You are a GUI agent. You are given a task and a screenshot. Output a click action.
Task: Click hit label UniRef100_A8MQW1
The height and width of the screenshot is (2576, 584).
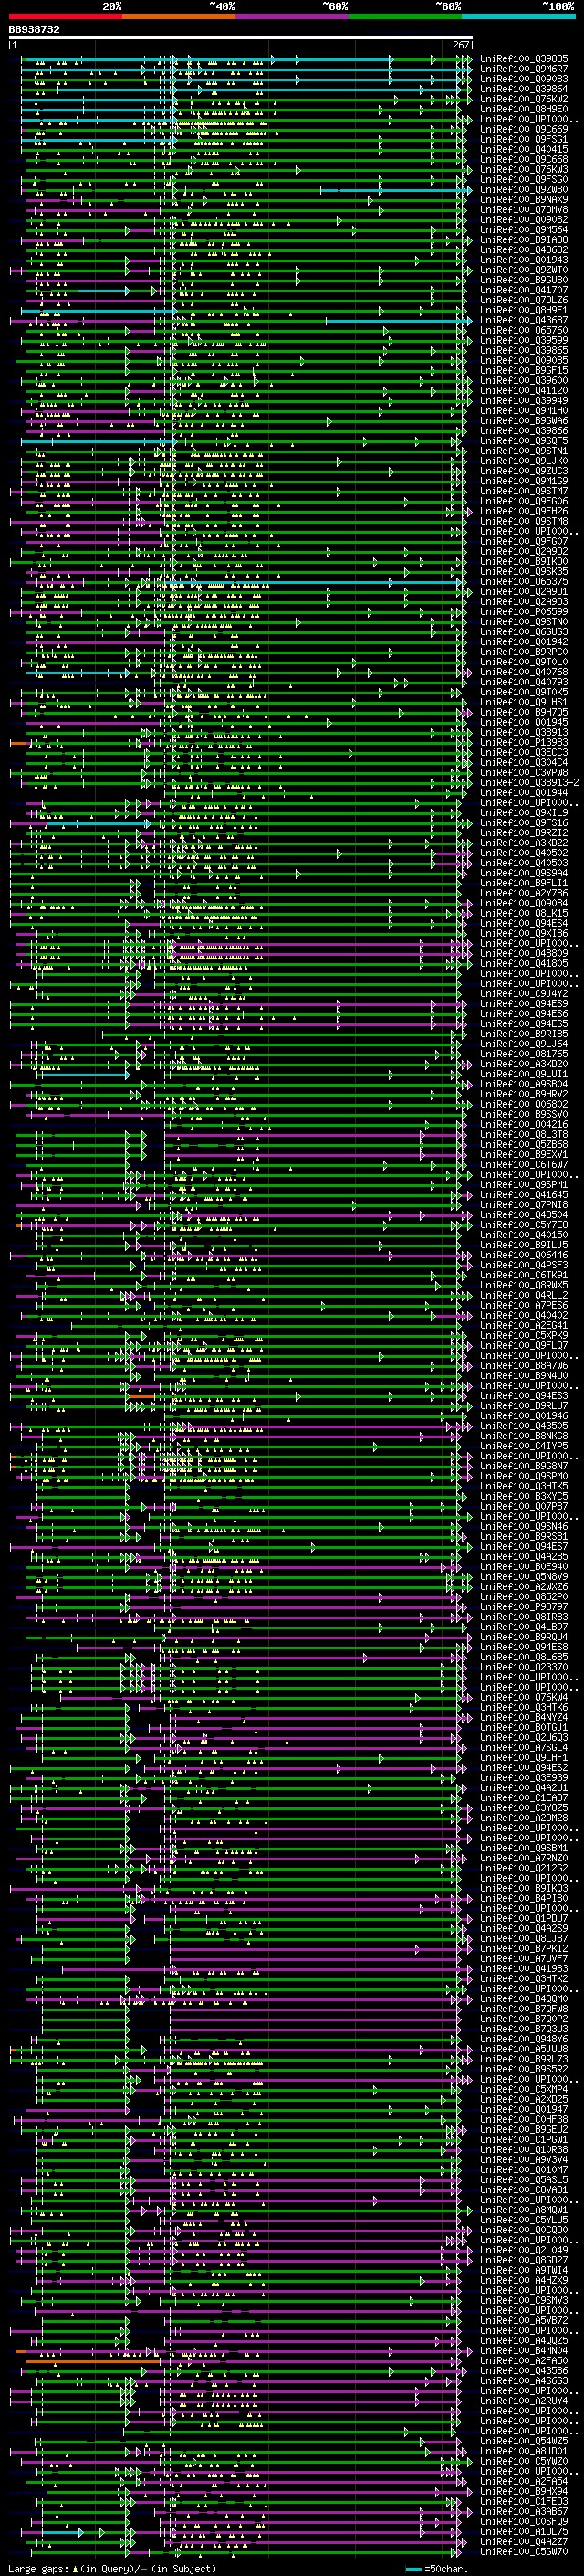tap(524, 2210)
